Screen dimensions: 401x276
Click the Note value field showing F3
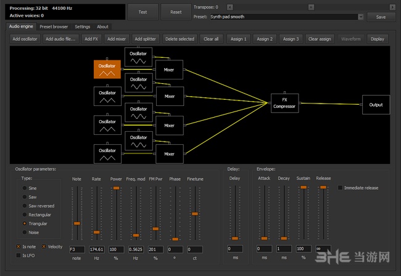pyautogui.click(x=77, y=249)
